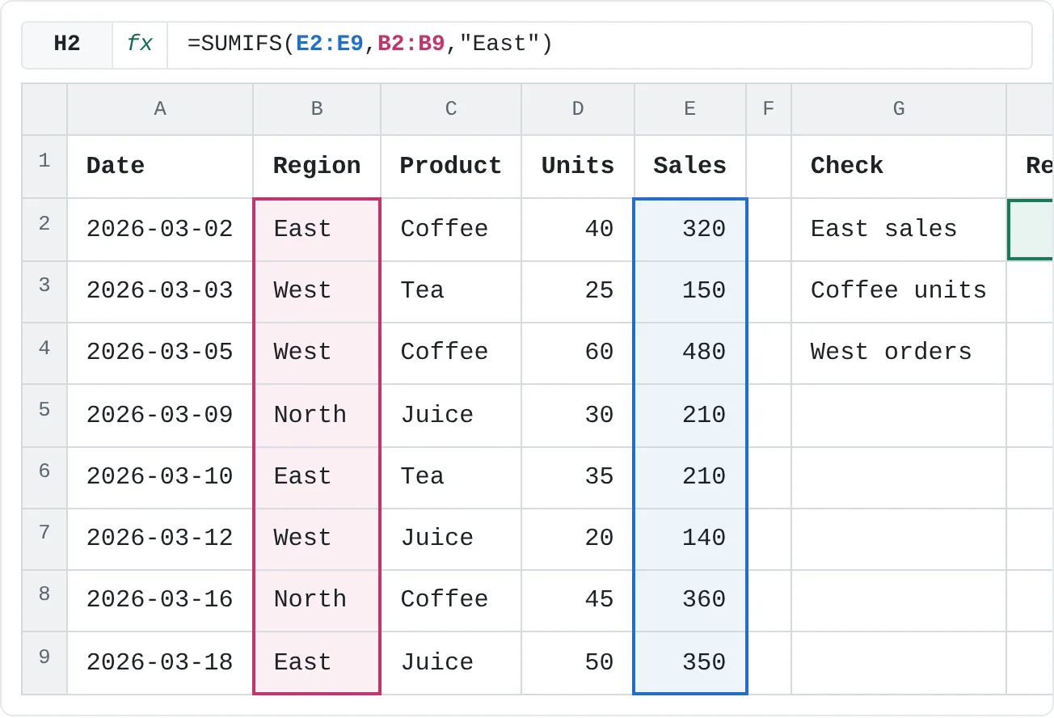Select column F header
Screen dimensions: 1054x718
point(769,109)
